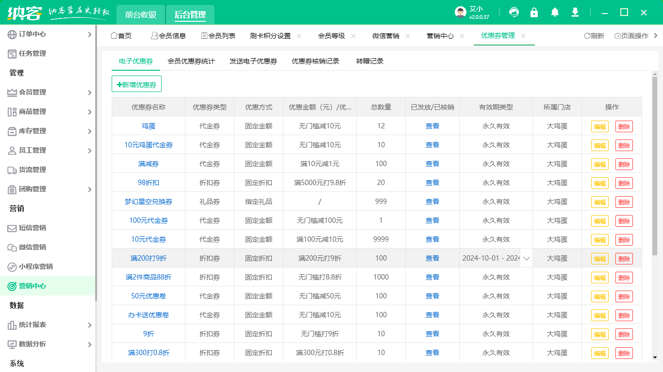Open 查看 link for the 鸡蛋 coupon
Image resolution: width=663 pixels, height=372 pixels.
[431, 126]
